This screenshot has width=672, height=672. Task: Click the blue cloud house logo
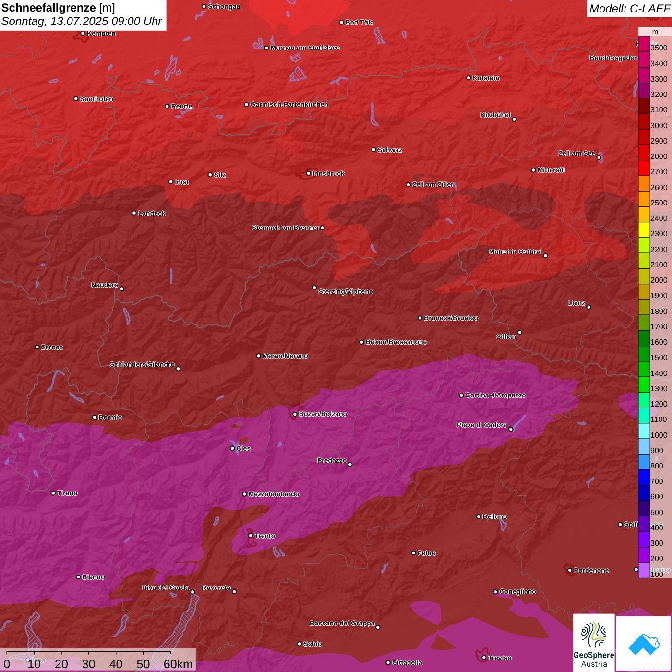click(644, 644)
